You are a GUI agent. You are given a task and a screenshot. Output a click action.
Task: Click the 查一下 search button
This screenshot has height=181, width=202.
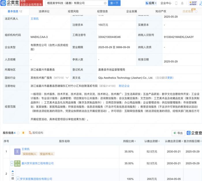pos(114,3)
